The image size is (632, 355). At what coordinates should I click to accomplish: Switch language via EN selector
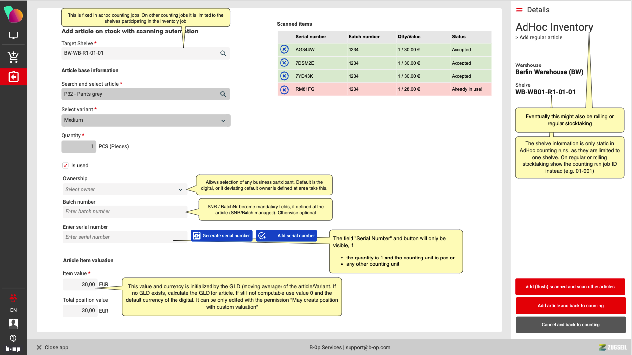[13, 310]
